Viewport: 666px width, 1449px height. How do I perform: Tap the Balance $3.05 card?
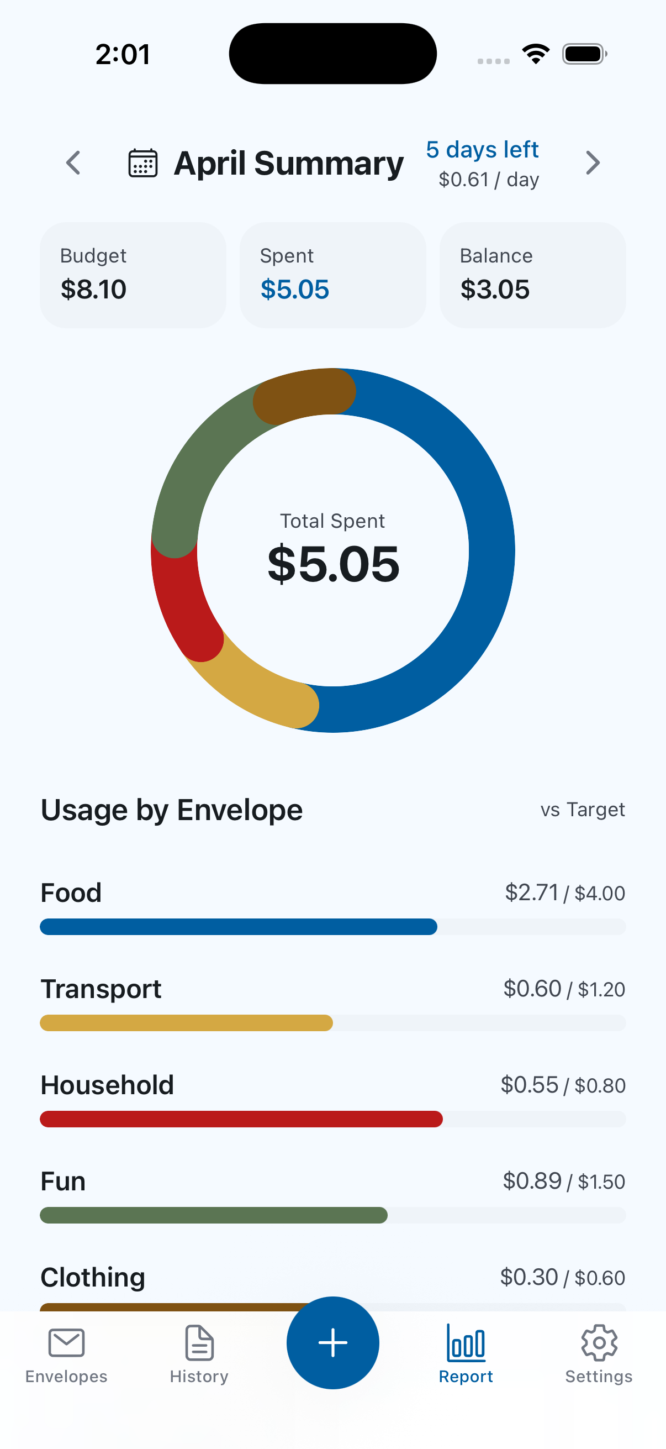pos(532,275)
